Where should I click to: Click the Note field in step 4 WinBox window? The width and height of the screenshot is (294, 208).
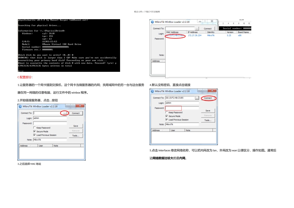pyautogui.click(x=182, y=124)
